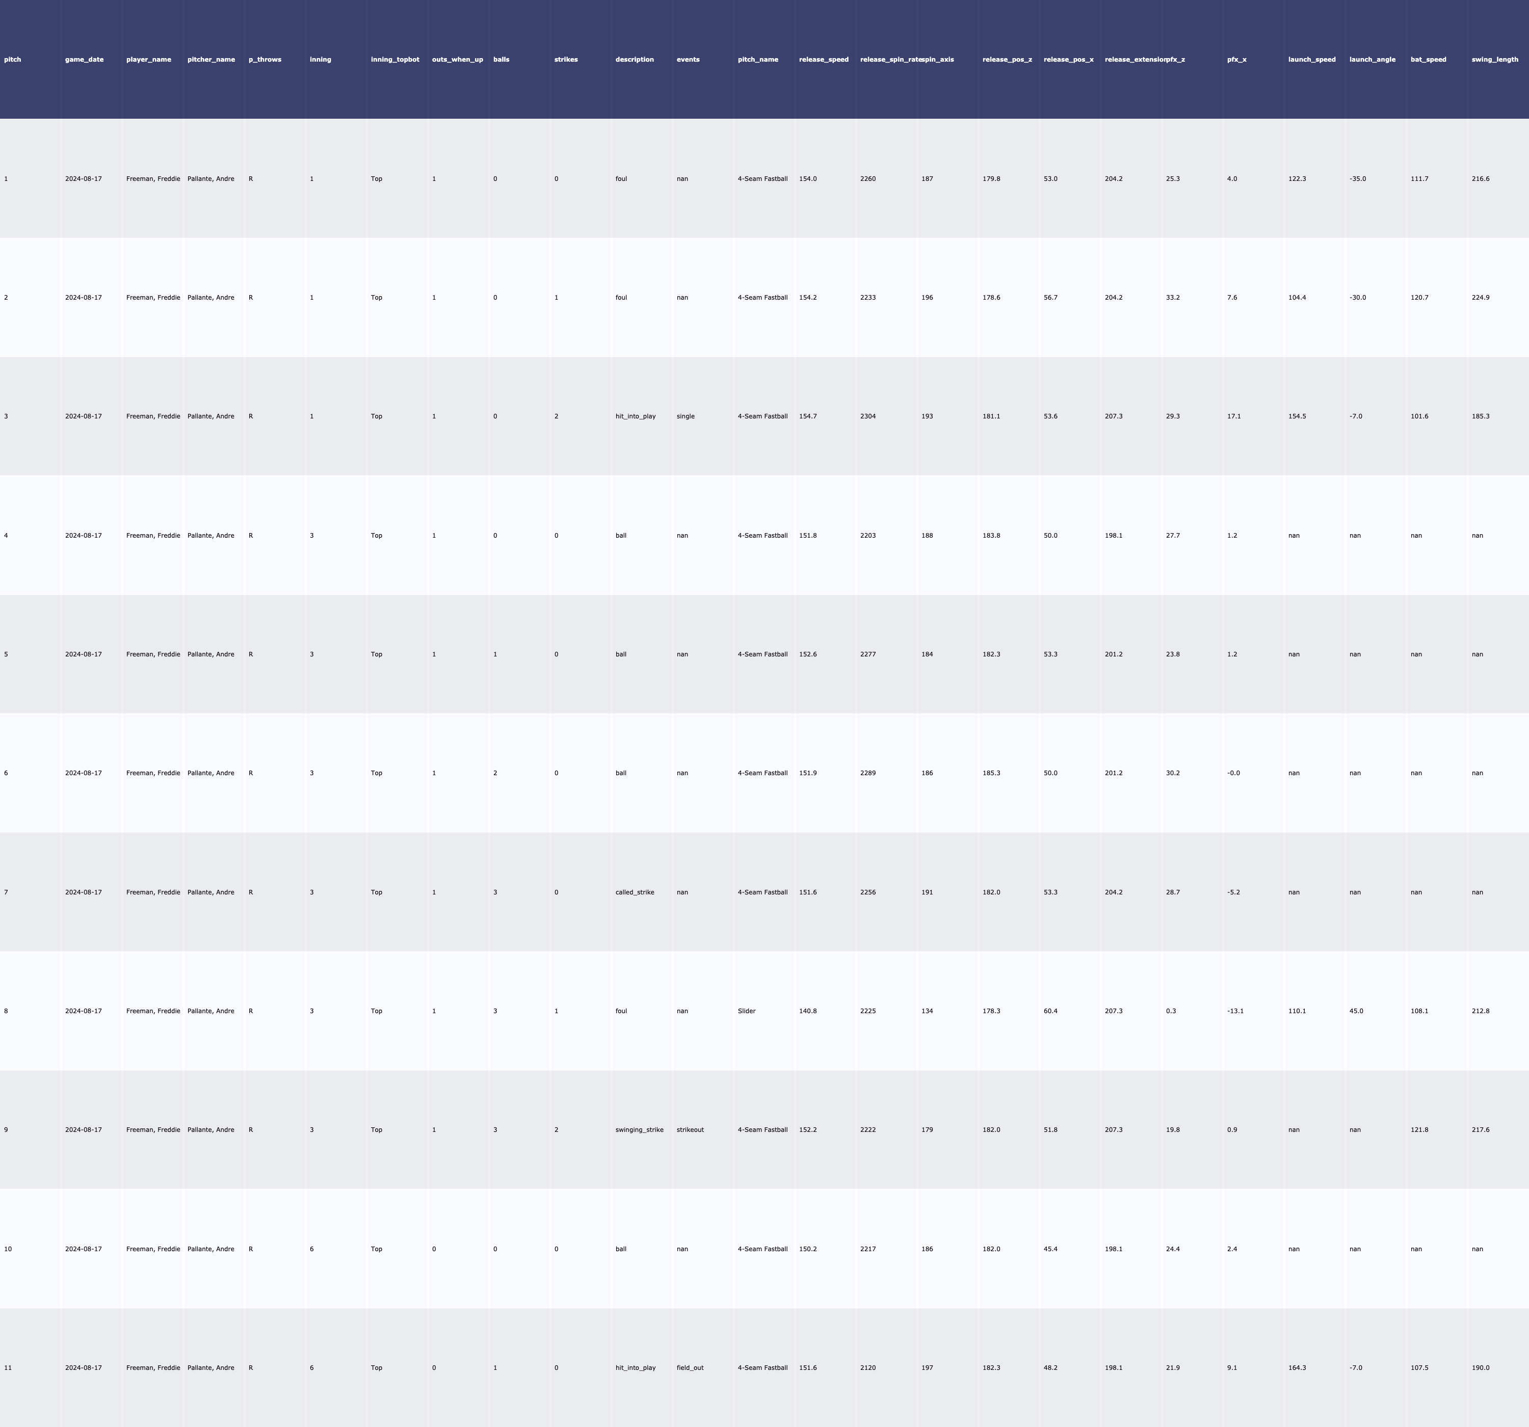Select launch angle value 45.0
This screenshot has width=1529, height=1427.
click(x=1356, y=1011)
